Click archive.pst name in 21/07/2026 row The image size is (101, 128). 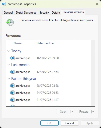point(23,100)
